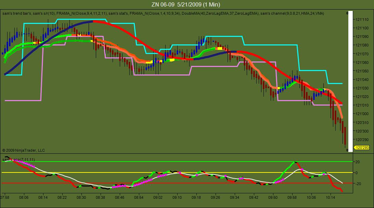Click the 08:46 time axis label
The width and height of the screenshot is (374, 208).
119,197
